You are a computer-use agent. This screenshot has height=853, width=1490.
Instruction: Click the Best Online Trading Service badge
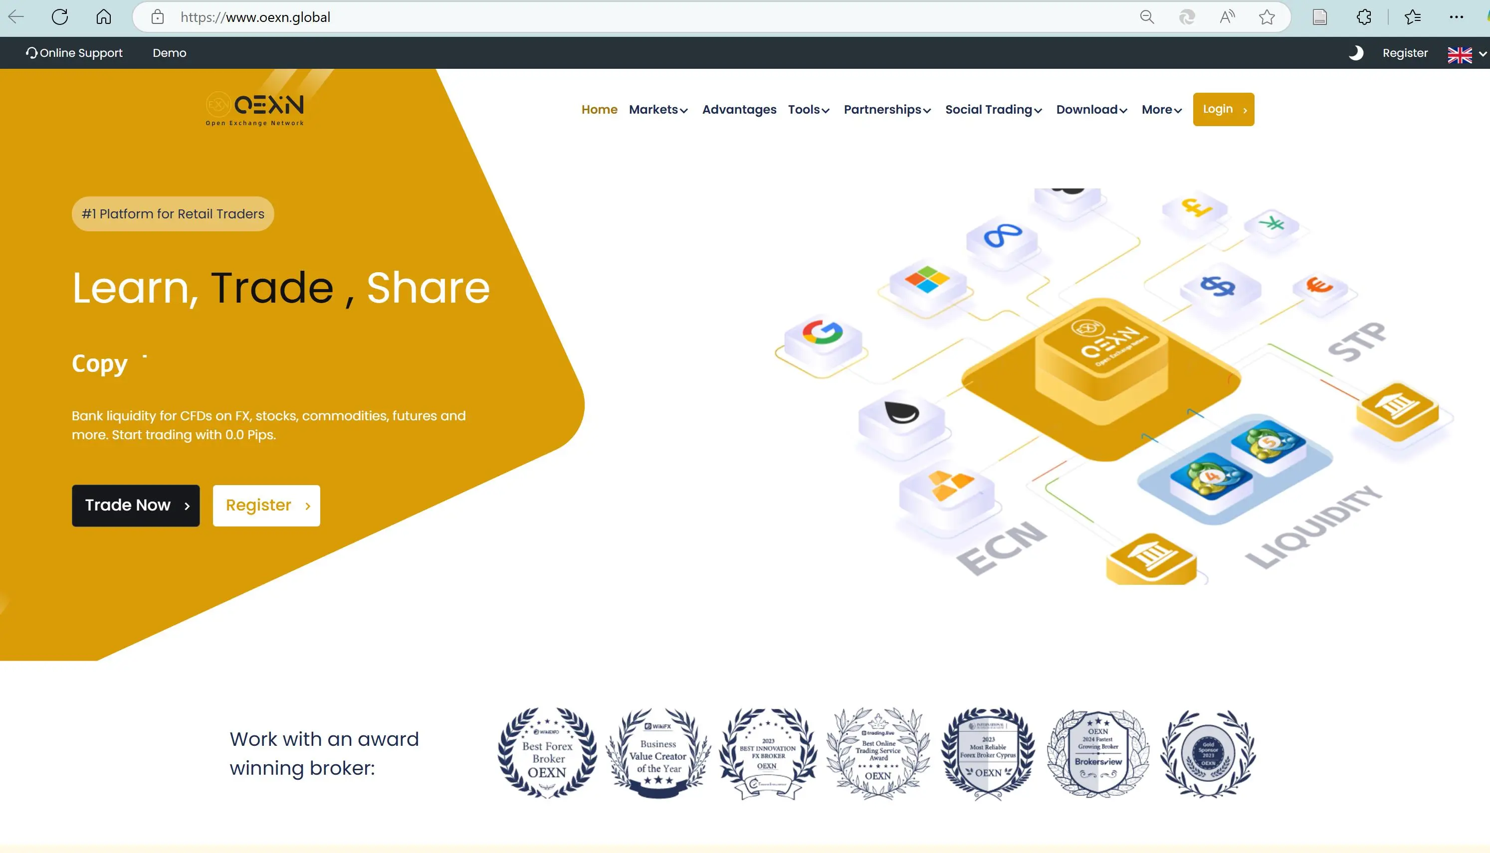(x=877, y=753)
